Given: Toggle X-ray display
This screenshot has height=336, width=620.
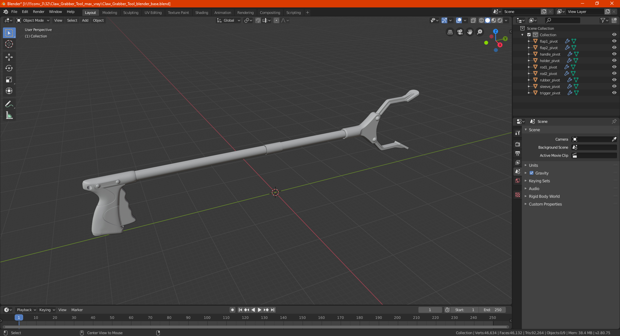Looking at the screenshot, I should [x=473, y=20].
